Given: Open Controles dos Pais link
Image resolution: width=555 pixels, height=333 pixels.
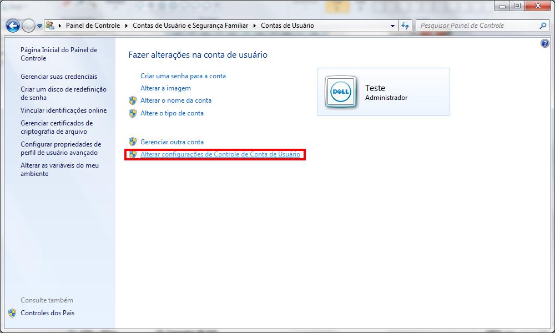Looking at the screenshot, I should [x=47, y=313].
